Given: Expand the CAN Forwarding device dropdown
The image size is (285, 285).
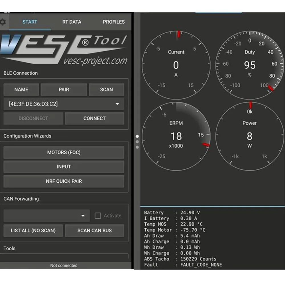Looking at the screenshot, I should coord(47,216).
